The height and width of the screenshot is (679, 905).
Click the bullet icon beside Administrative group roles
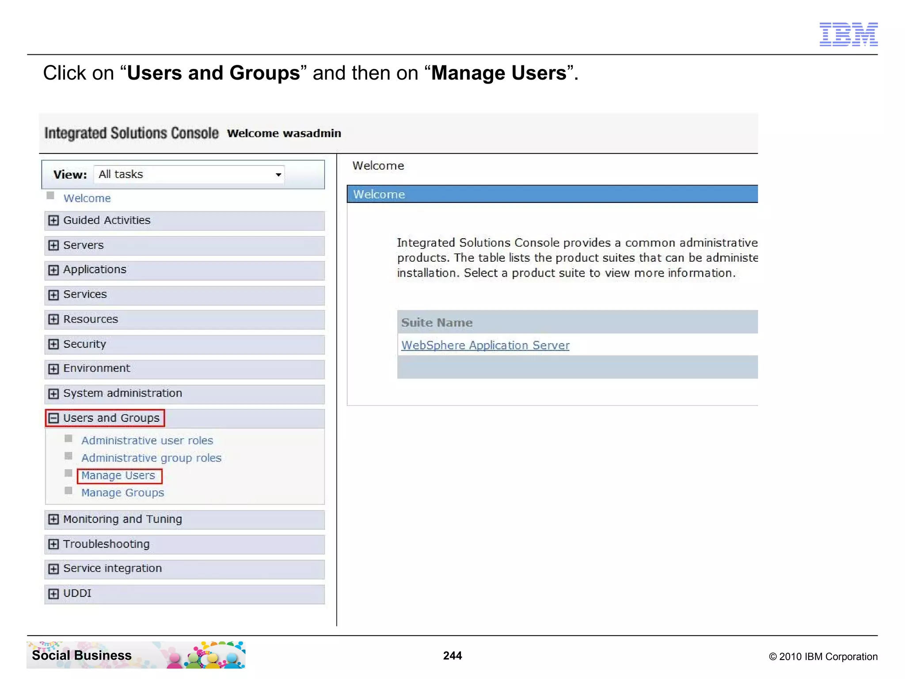point(68,456)
